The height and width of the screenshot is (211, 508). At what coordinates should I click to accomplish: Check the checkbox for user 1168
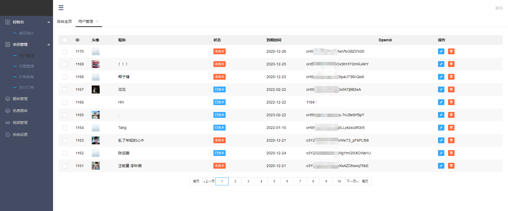click(x=65, y=77)
